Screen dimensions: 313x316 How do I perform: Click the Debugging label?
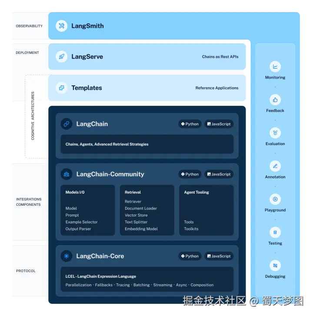tap(275, 276)
